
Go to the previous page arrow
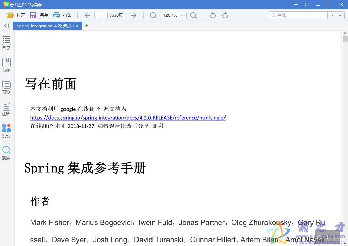[87, 15]
